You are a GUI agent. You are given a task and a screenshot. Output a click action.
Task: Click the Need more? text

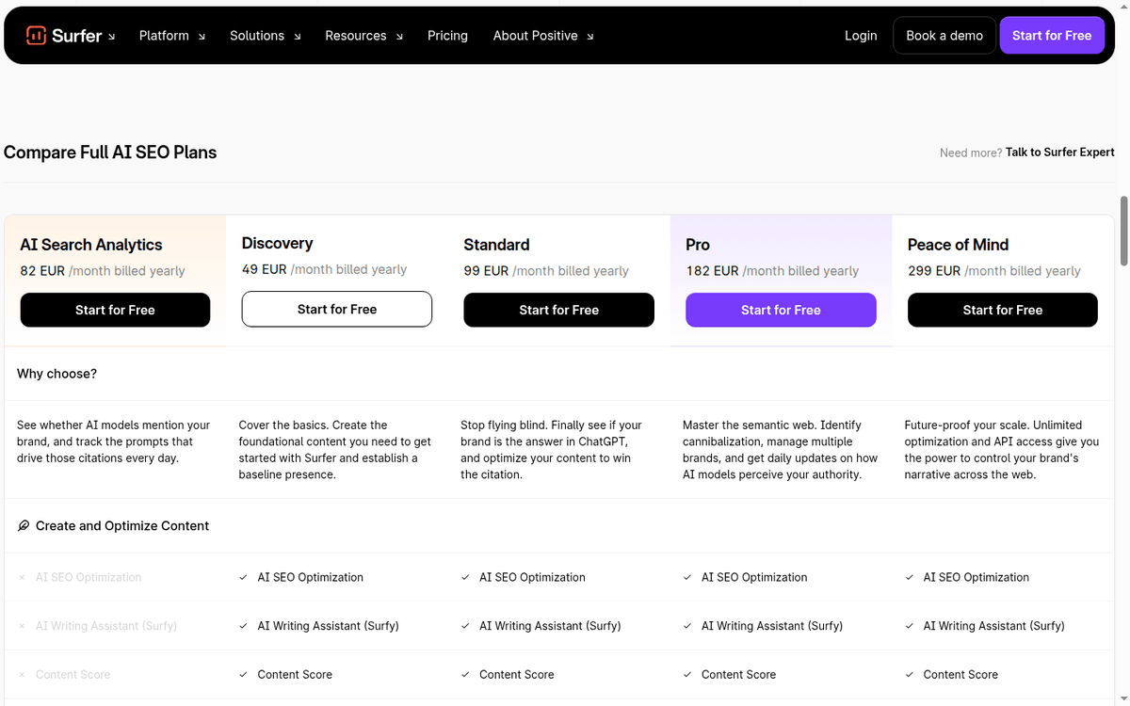(x=971, y=152)
